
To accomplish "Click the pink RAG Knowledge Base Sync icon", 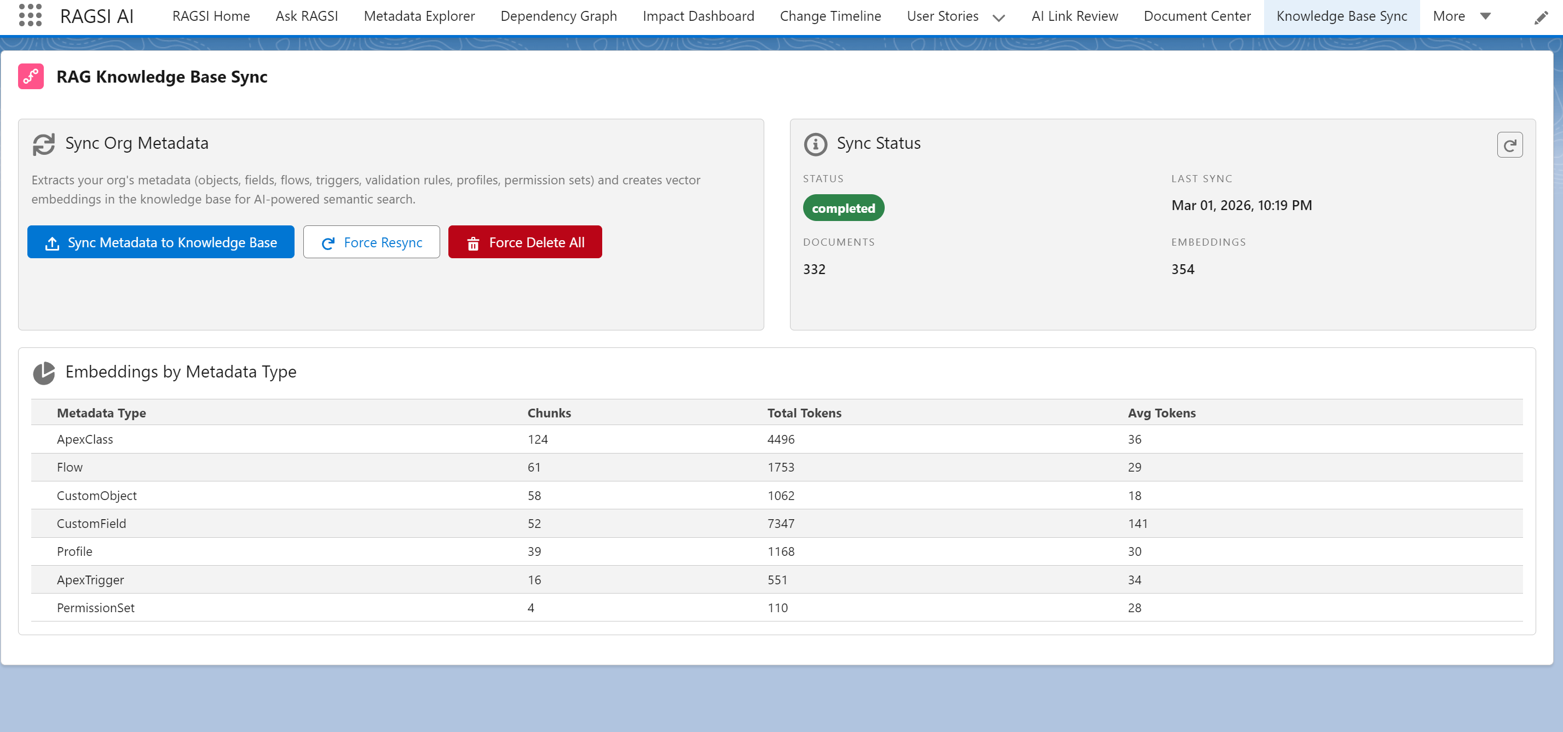I will (x=31, y=77).
